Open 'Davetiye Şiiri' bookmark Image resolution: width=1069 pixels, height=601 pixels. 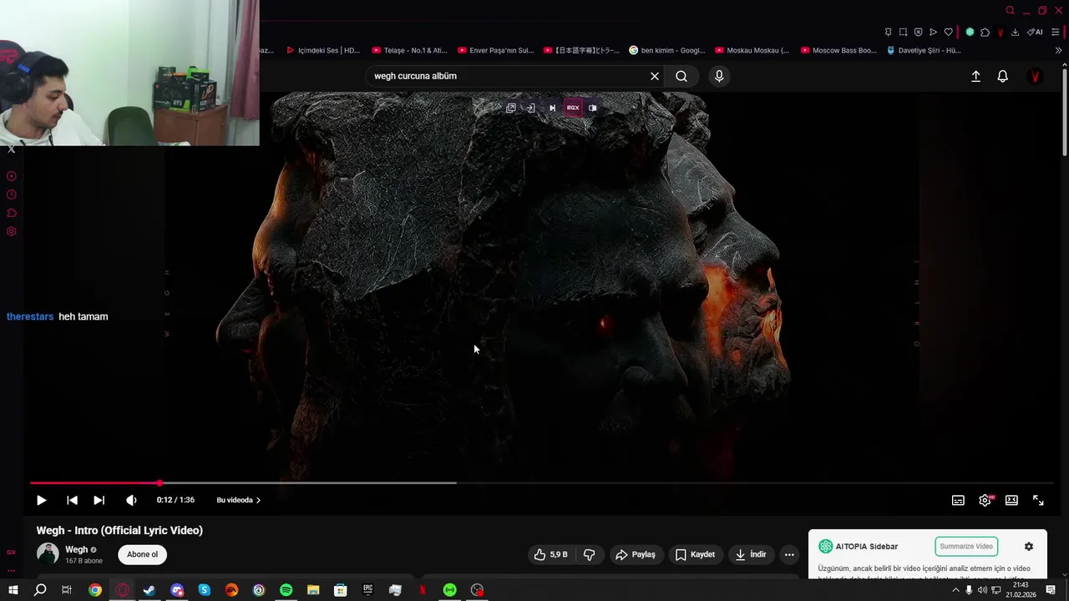[924, 50]
